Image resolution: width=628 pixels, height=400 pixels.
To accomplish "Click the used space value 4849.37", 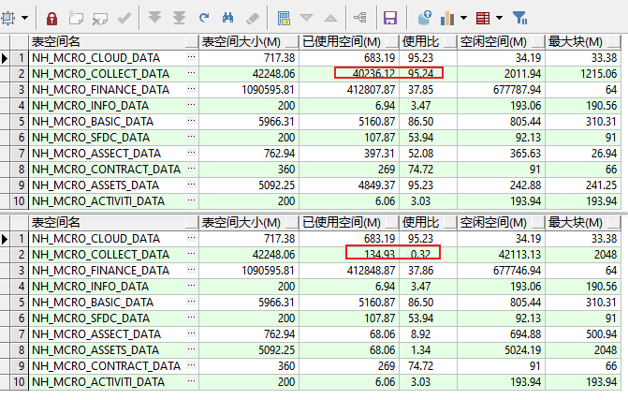I will tap(376, 185).
